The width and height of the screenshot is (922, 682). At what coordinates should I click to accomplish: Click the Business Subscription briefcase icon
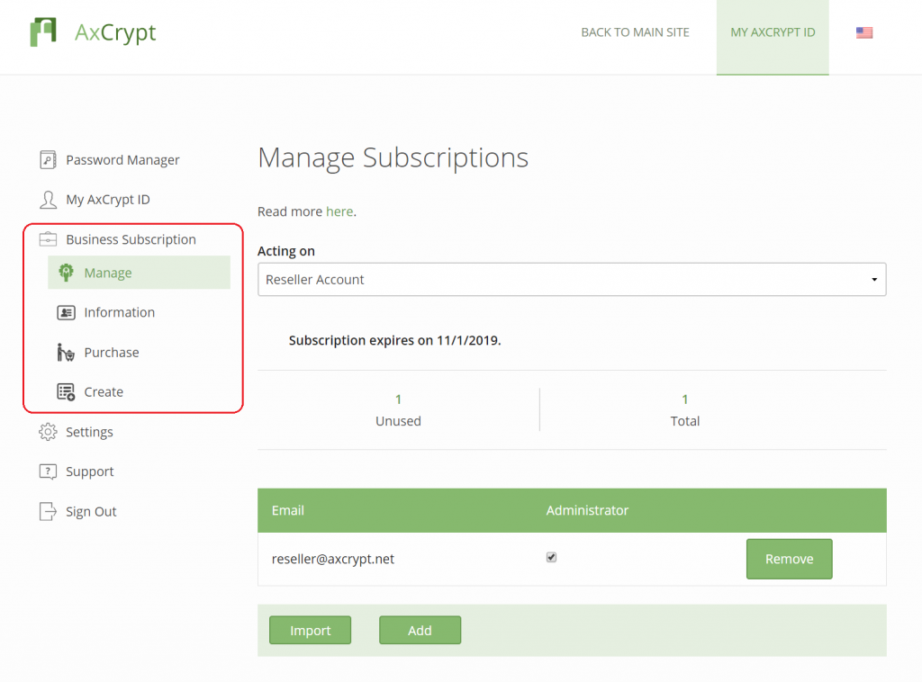click(x=47, y=239)
